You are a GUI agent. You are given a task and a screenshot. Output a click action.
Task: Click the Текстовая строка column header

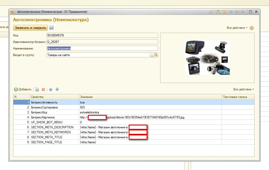[x=238, y=97]
